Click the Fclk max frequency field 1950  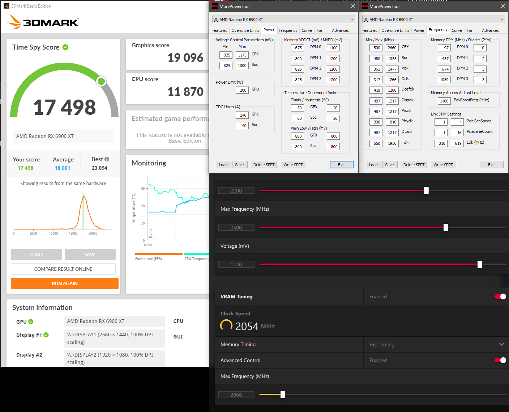392,143
